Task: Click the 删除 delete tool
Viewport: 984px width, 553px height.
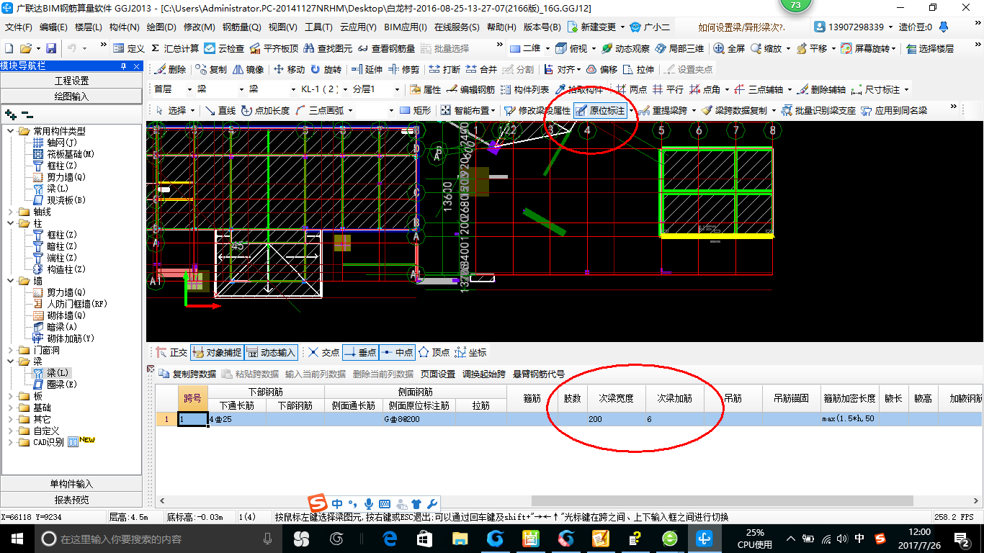Action: [x=170, y=70]
